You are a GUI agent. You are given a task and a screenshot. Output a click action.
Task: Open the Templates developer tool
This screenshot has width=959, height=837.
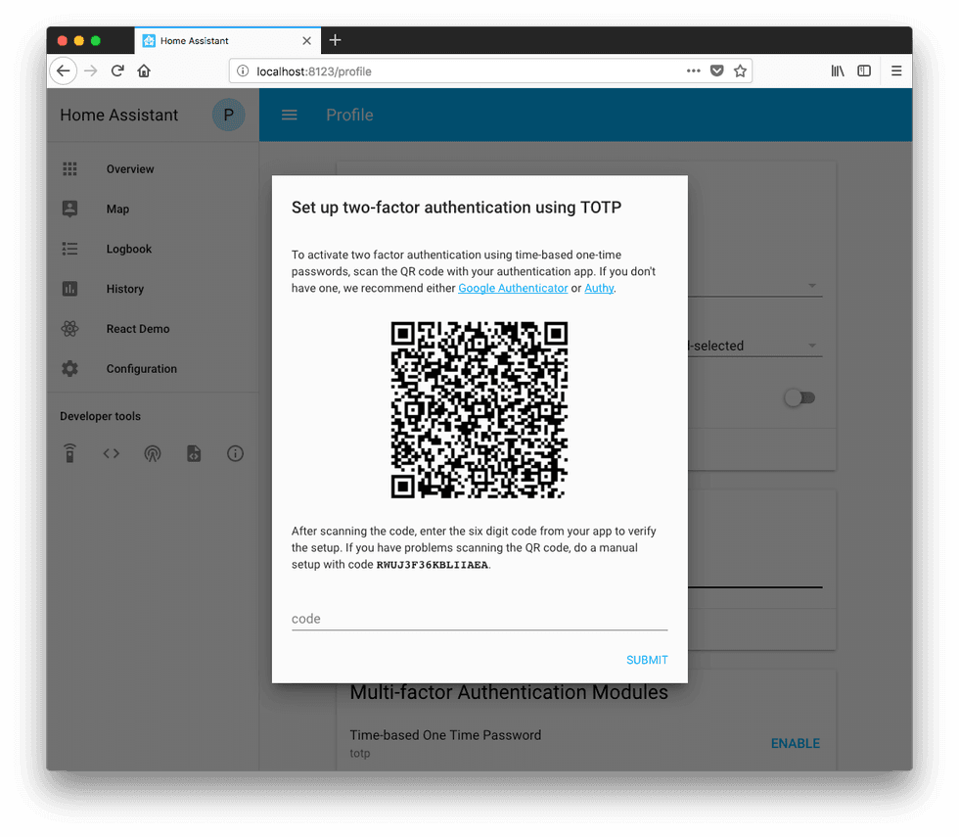(x=194, y=453)
